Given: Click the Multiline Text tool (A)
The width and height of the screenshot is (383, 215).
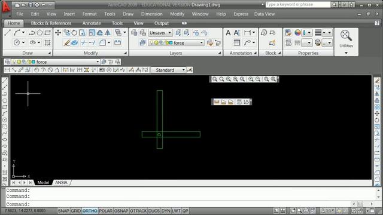Looking at the screenshot, I should [228, 33].
